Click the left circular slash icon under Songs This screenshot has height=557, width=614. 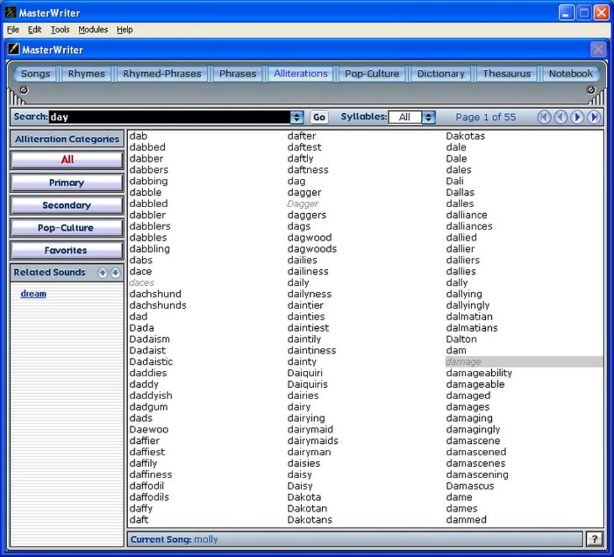pos(23,90)
